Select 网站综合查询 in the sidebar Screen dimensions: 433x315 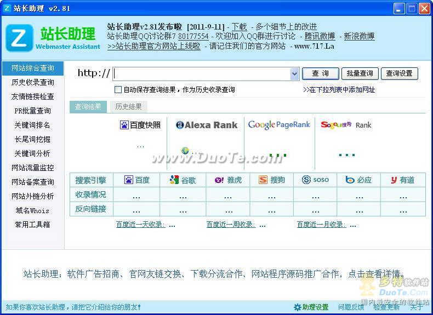tap(33, 68)
